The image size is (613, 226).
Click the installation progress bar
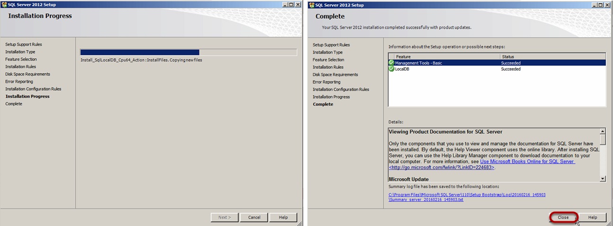point(189,52)
